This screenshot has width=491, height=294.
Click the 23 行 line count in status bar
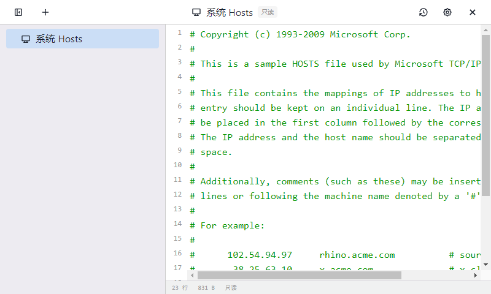pyautogui.click(x=180, y=287)
